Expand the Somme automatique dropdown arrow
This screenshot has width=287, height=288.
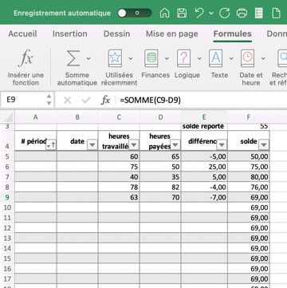click(88, 58)
